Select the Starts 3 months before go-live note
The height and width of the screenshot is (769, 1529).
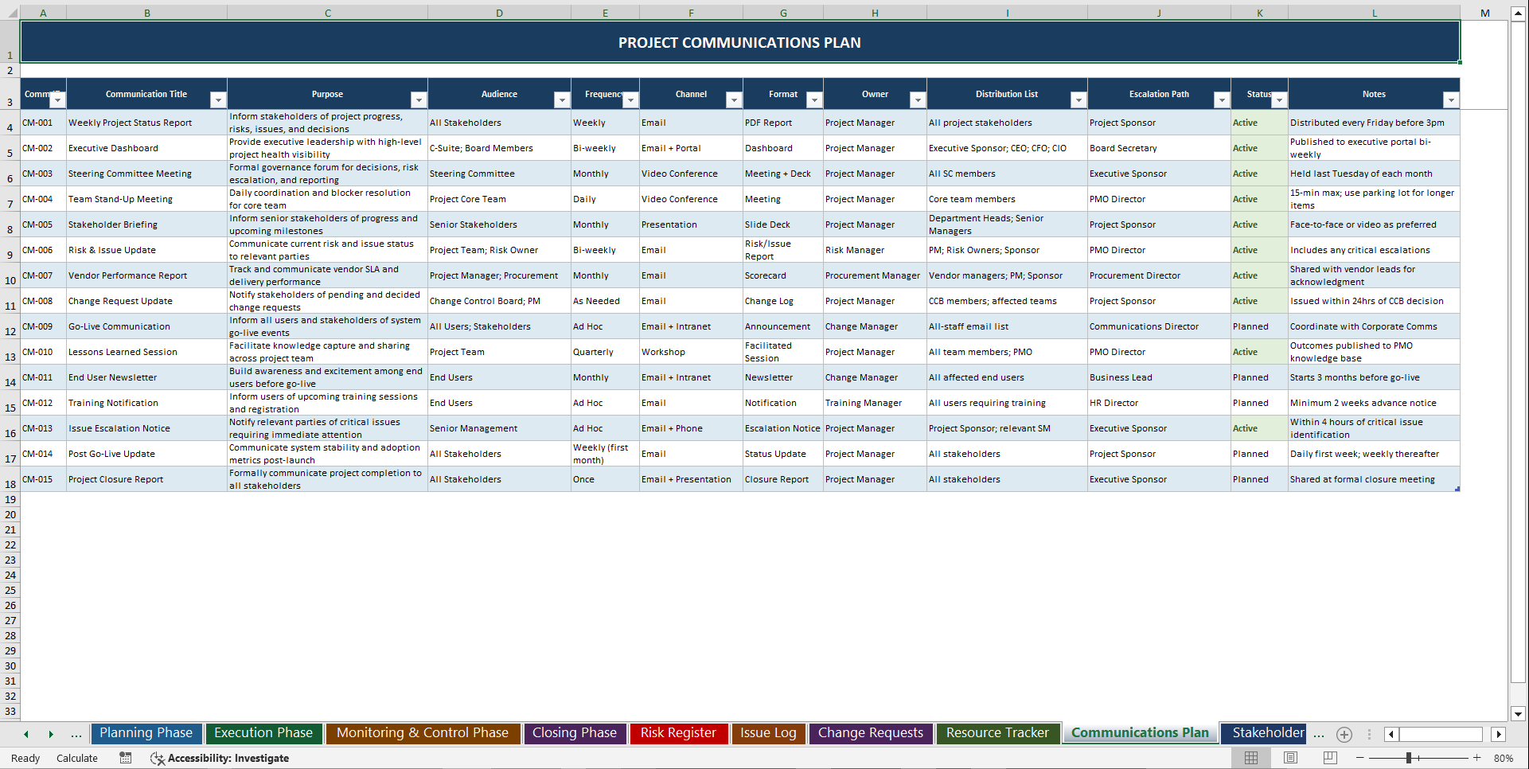pos(1374,377)
